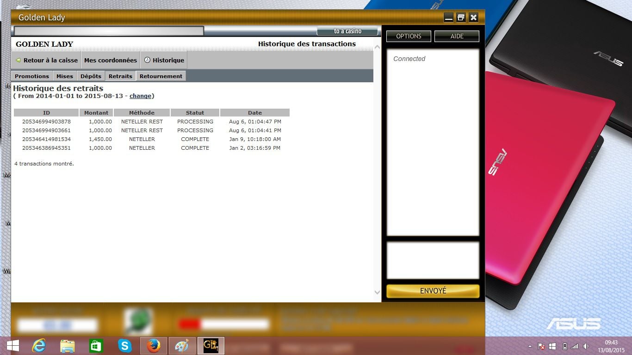Click the 'Connected' chat status text

pos(409,59)
